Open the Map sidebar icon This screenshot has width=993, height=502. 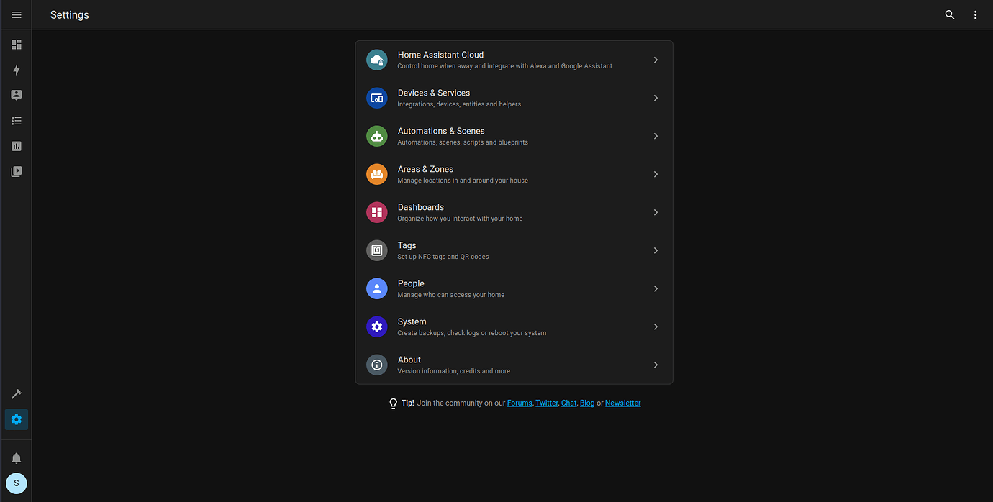tap(17, 95)
